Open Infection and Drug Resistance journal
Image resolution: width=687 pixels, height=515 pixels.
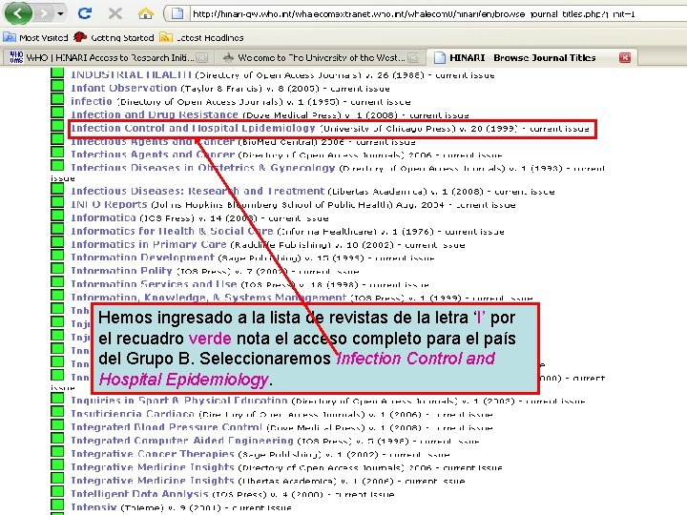155,114
